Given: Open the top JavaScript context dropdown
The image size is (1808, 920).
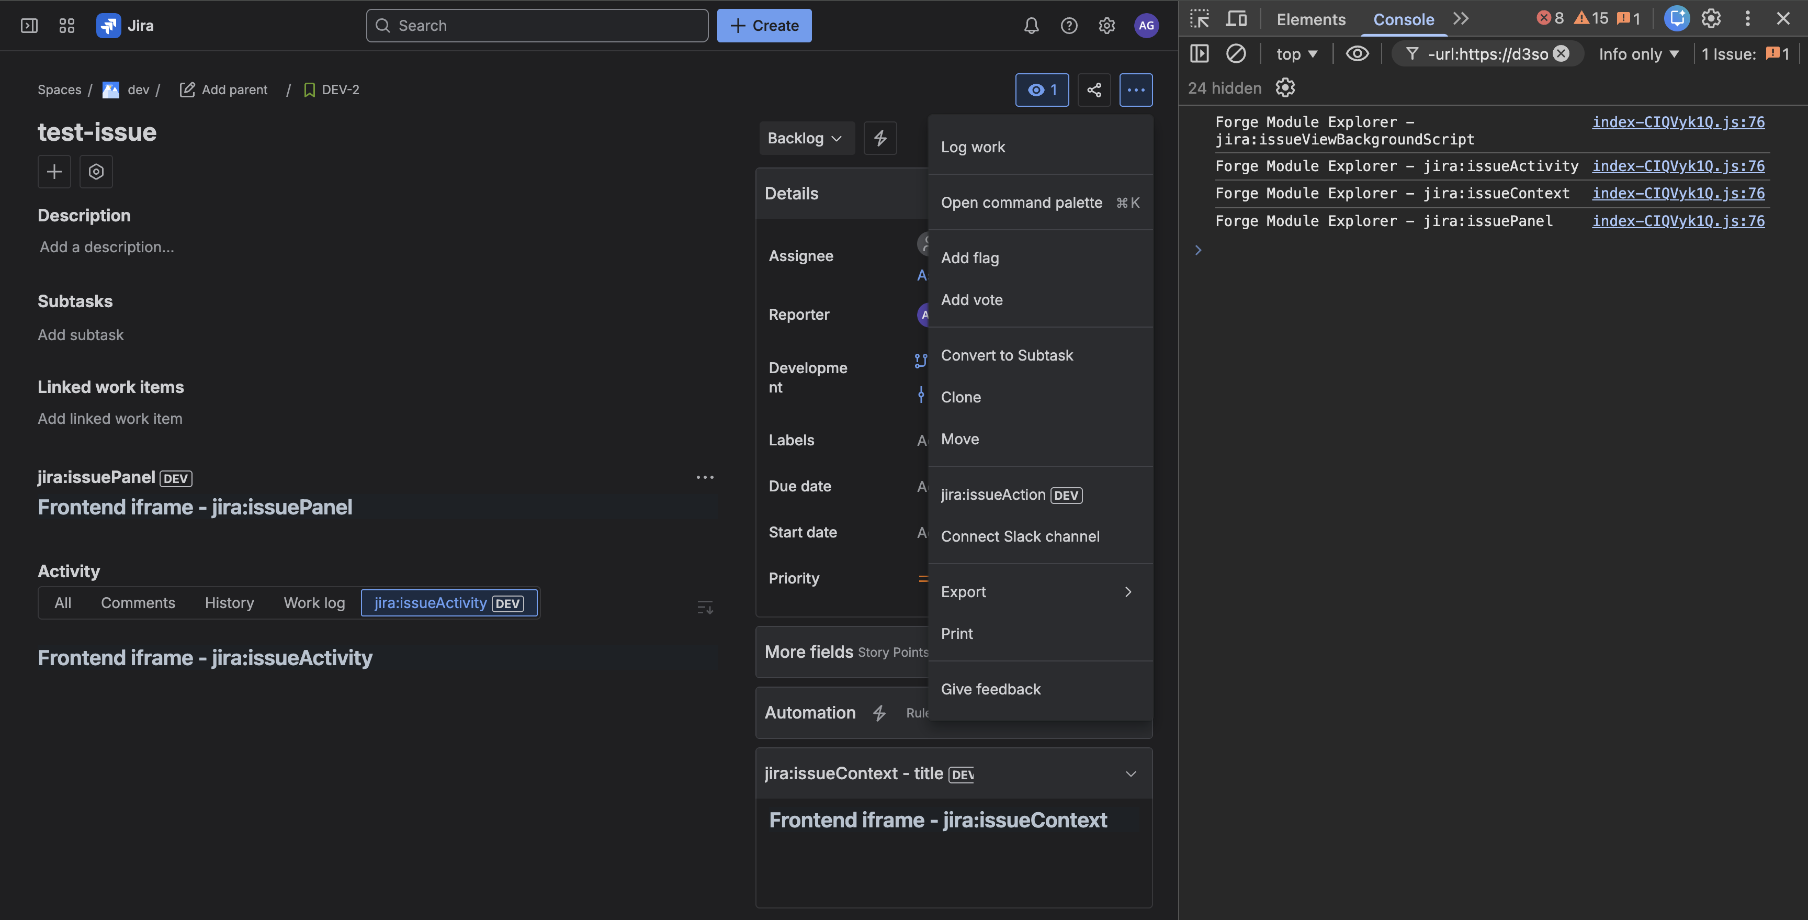Looking at the screenshot, I should tap(1295, 53).
